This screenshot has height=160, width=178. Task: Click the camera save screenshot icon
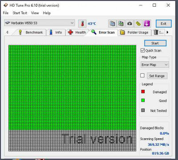click(x=129, y=24)
